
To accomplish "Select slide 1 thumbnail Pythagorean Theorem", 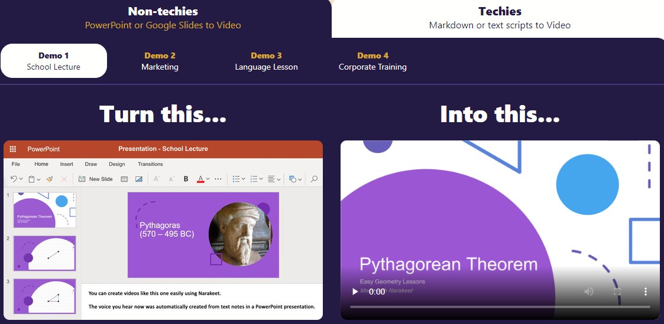I will 44,210.
